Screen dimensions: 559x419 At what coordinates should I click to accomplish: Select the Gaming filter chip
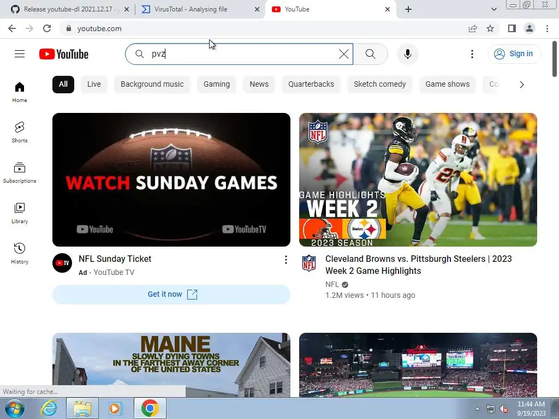(217, 85)
